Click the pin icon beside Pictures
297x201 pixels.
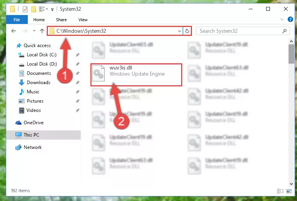coord(78,101)
